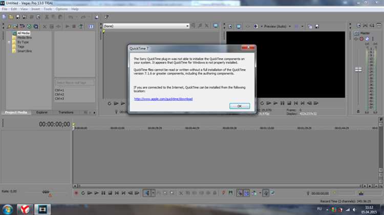This screenshot has height=215, width=384.
Task: Open the Insert menu
Action: (35, 9)
